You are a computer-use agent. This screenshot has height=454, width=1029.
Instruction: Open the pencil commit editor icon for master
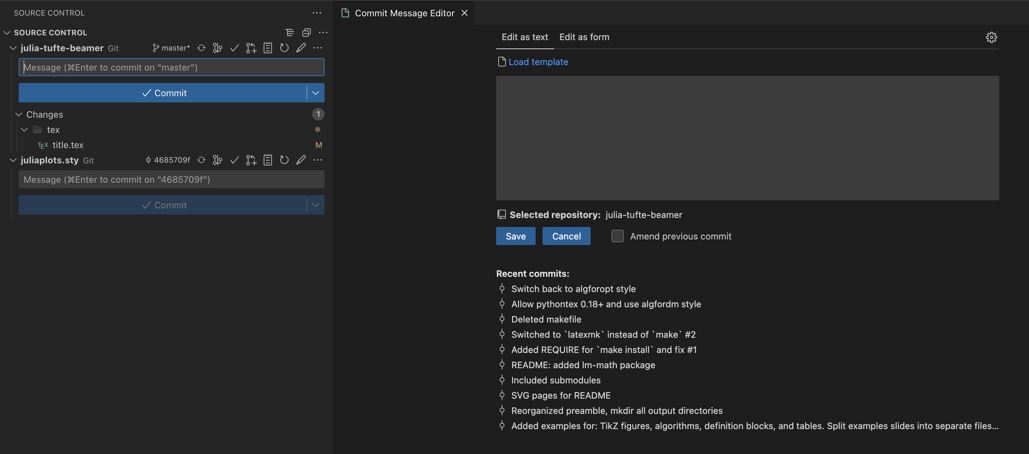coord(300,47)
